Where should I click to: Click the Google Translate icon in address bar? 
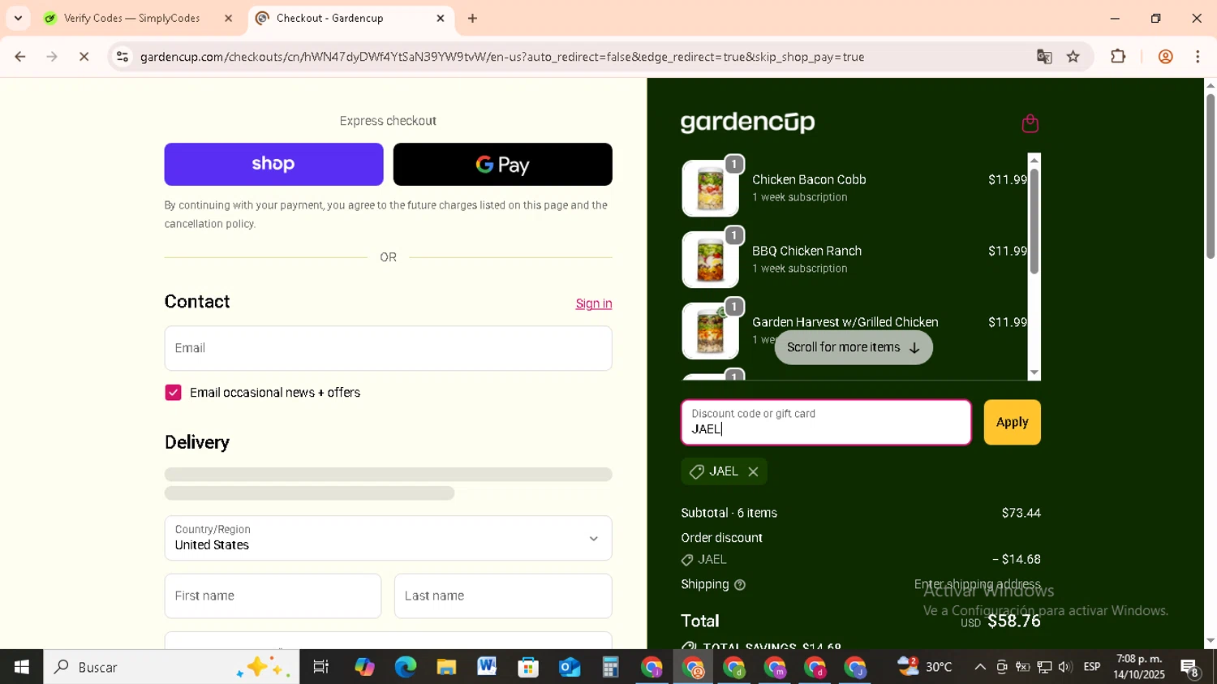click(x=1044, y=57)
